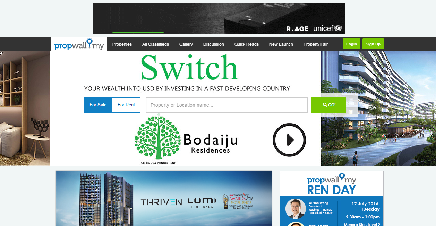Go to the Gallery page
Viewport: 436px width, 226px height.
click(x=186, y=44)
